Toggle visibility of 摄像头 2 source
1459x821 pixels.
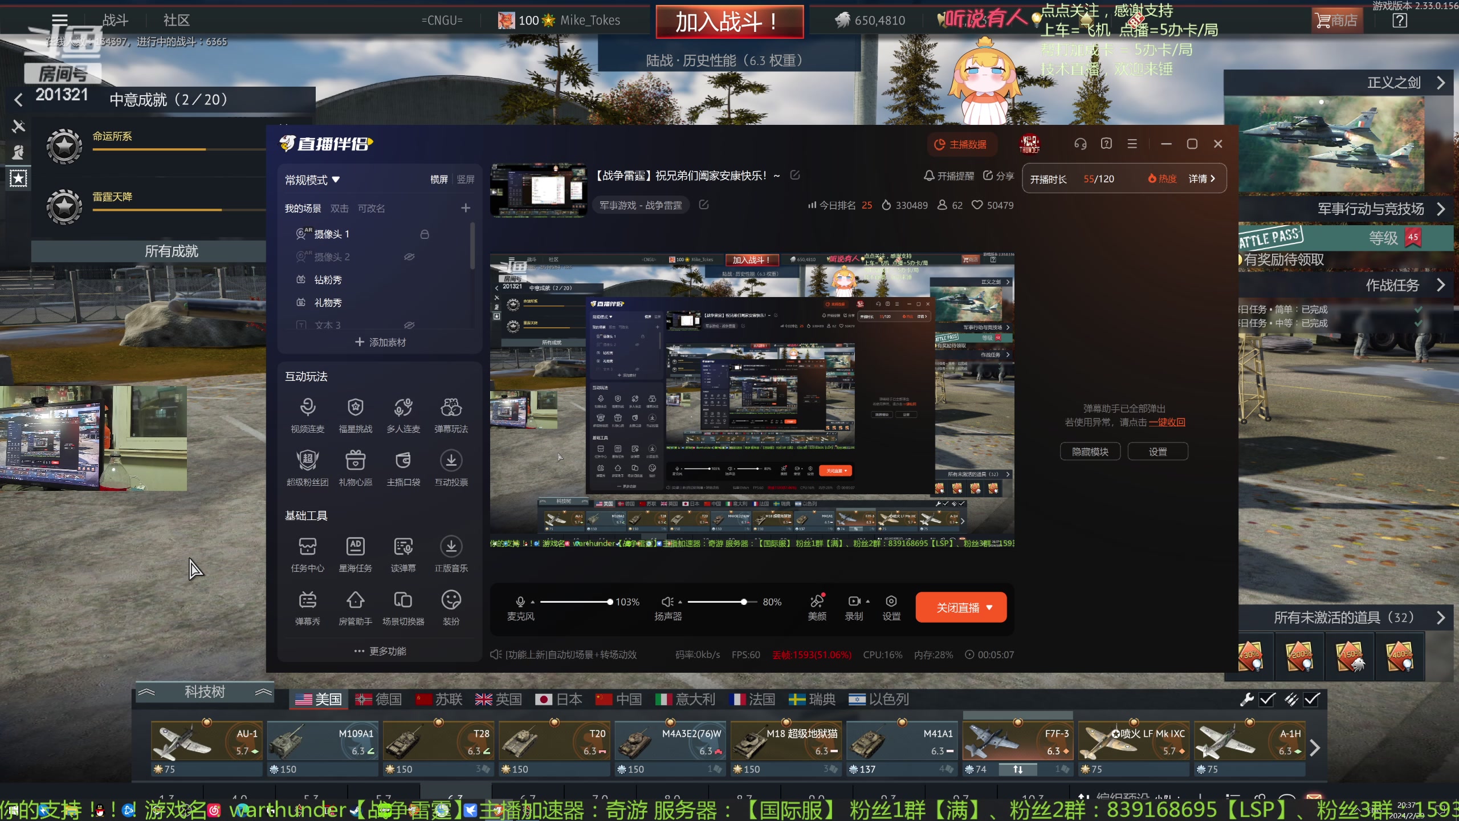409,257
